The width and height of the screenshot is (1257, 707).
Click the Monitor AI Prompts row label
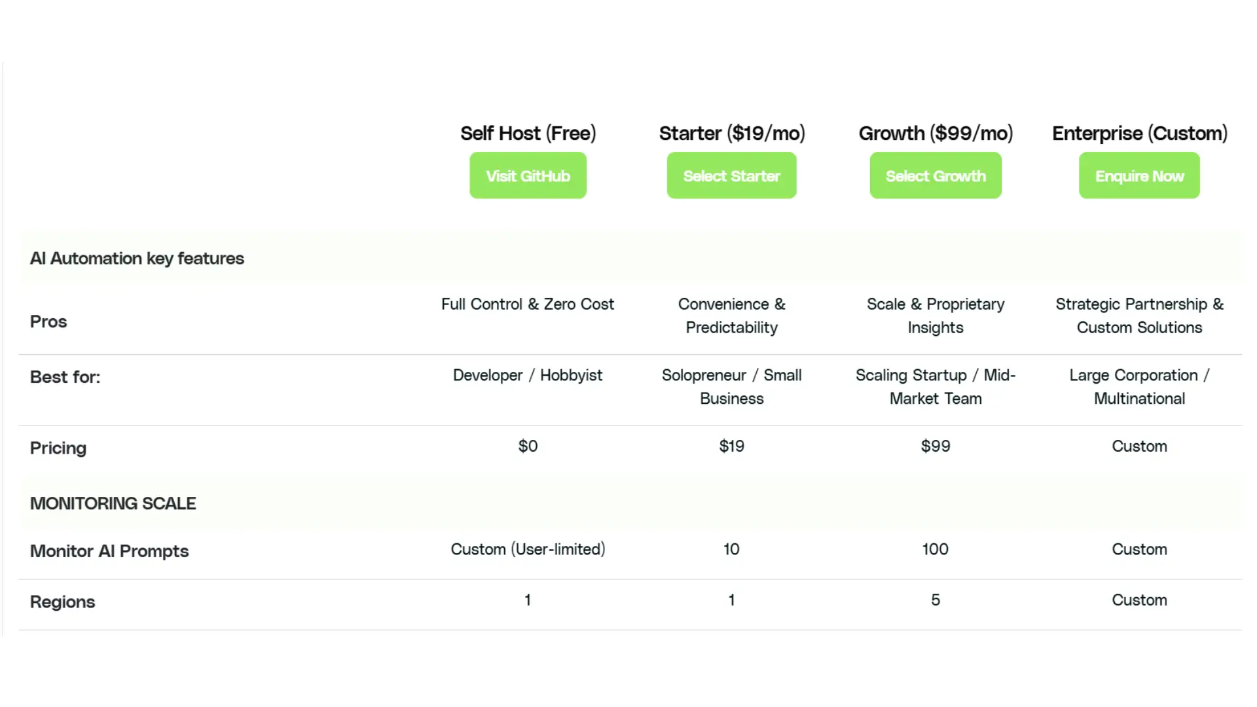click(109, 551)
